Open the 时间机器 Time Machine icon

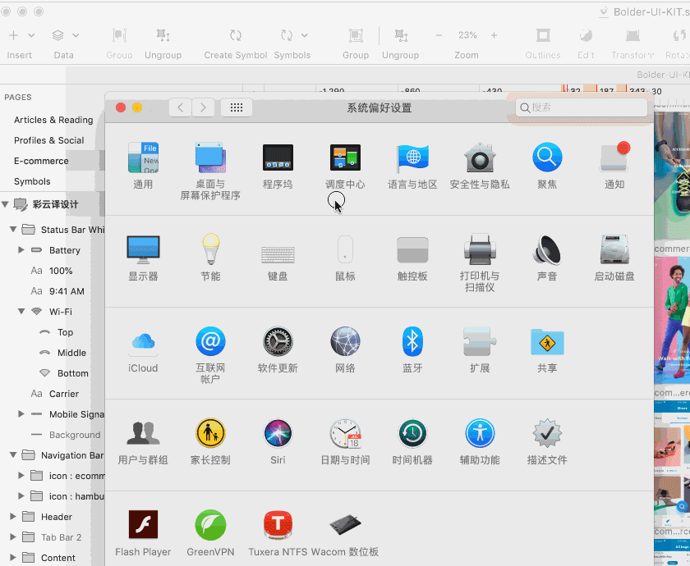point(412,433)
